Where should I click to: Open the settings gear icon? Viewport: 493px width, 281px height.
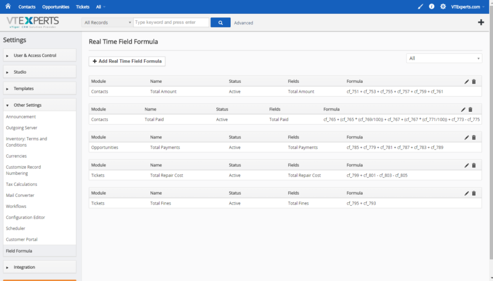[443, 6]
